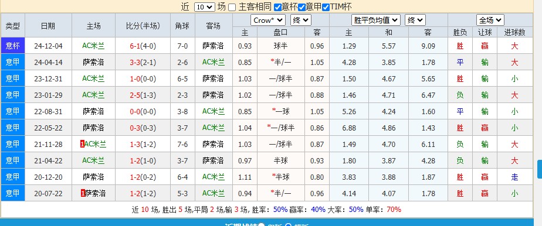Click the 进球数 column header
The image size is (542, 226).
(514, 32)
